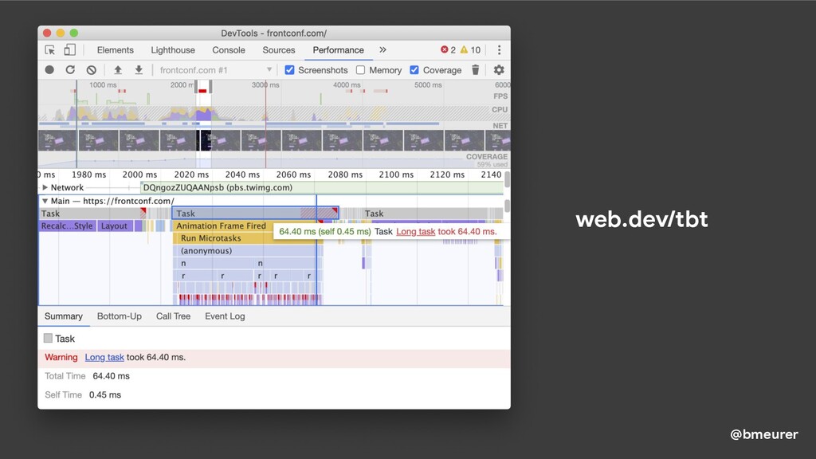The height and width of the screenshot is (459, 816).
Task: Click the CPU overview label
Action: click(499, 110)
